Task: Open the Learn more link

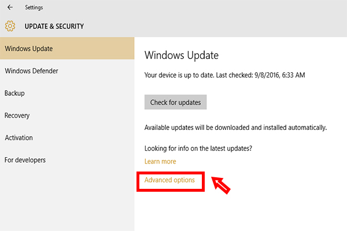Action: pyautogui.click(x=160, y=161)
